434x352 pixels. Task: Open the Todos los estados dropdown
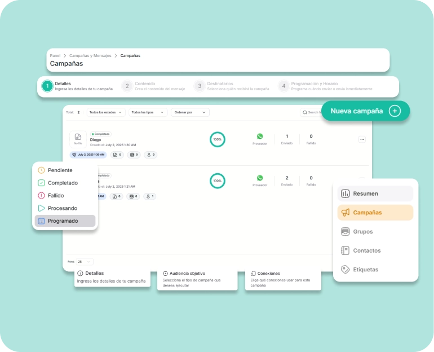click(x=106, y=112)
